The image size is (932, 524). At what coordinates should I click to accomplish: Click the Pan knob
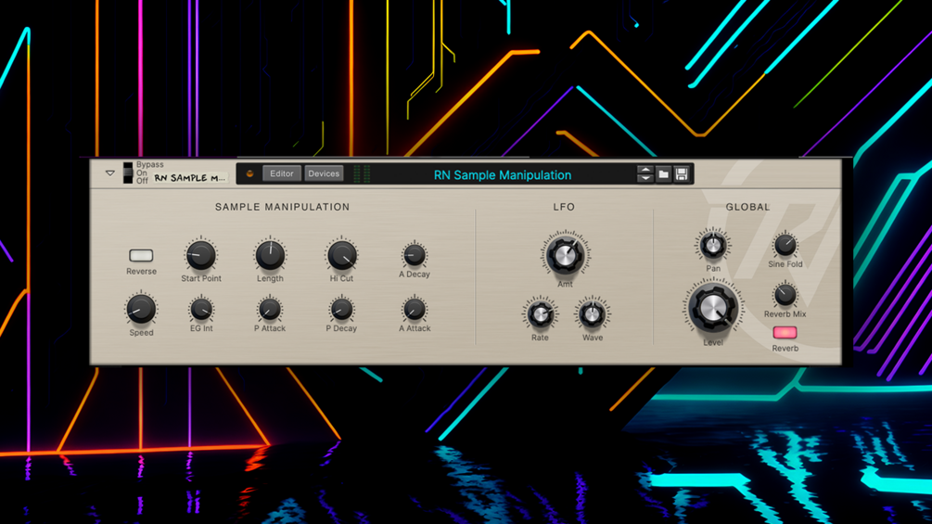pyautogui.click(x=712, y=245)
